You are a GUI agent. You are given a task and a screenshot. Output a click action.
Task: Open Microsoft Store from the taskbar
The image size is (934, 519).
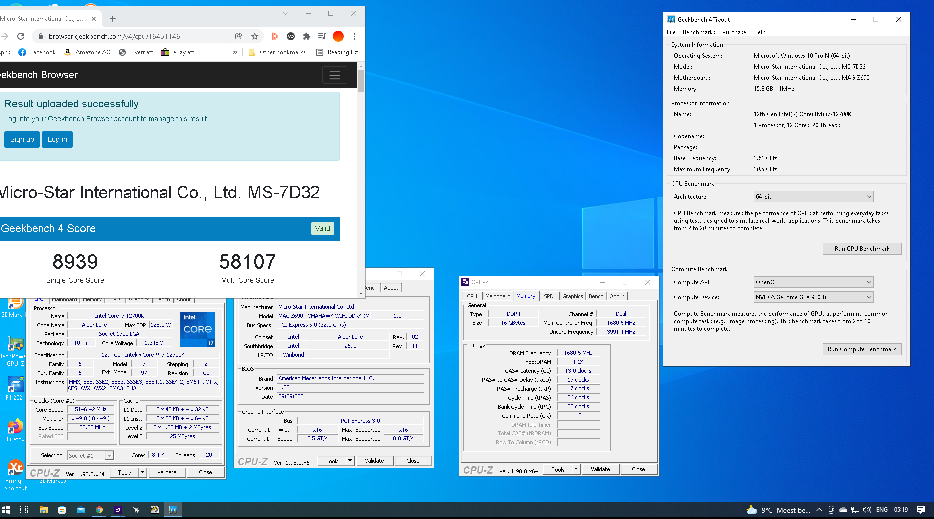62,510
